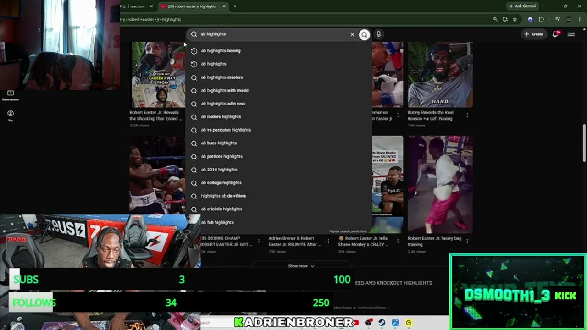Click 'Report search predictions' link
Viewport: 587px width, 330px height.
click(348, 231)
